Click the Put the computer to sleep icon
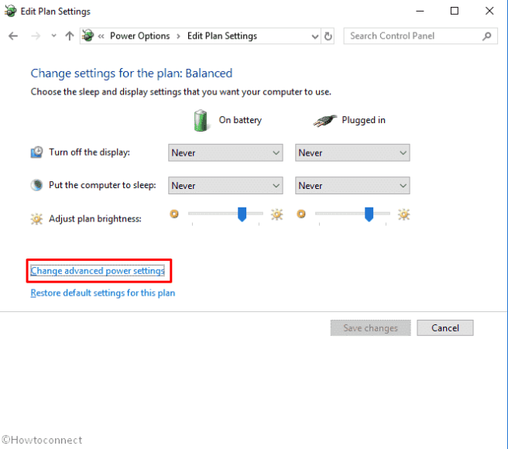Screen dimensions: 508x449 (36, 185)
